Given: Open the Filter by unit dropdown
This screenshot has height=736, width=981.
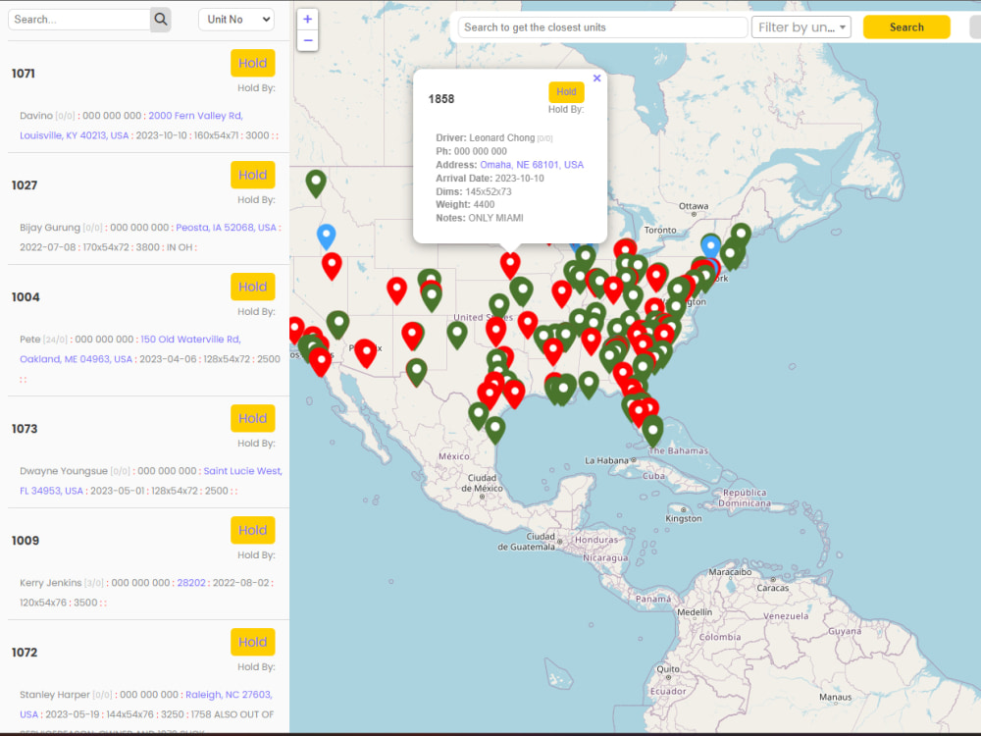Looking at the screenshot, I should click(x=800, y=26).
